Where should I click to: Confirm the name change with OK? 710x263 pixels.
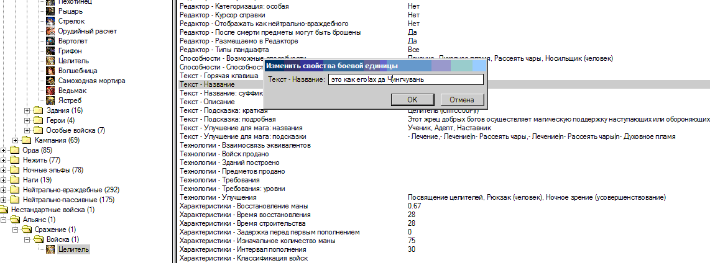[412, 100]
